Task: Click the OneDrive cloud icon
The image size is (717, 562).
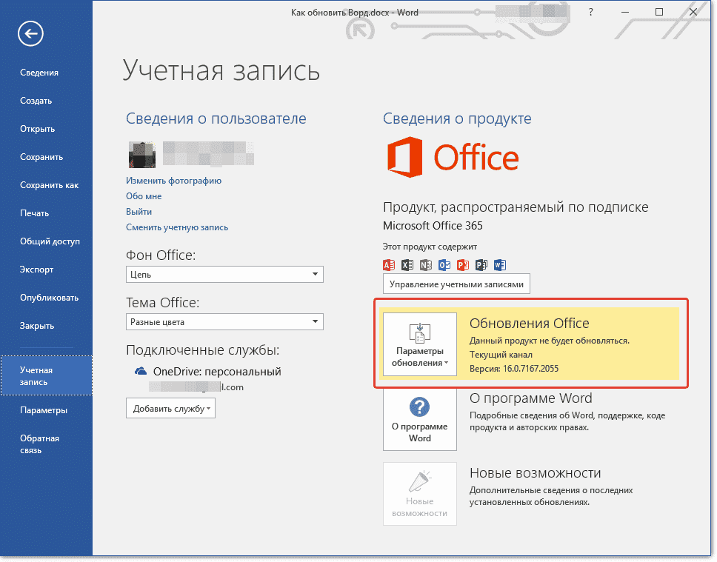Action: 141,371
